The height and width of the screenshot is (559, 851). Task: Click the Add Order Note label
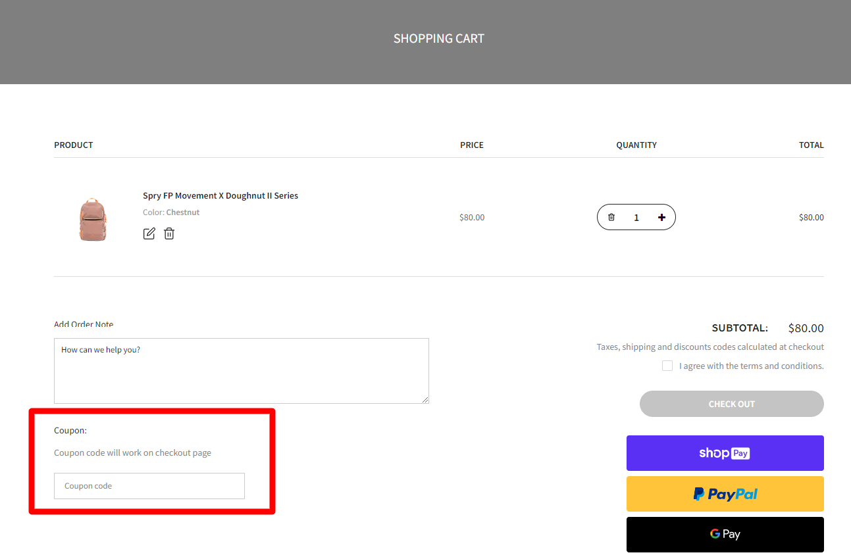pyautogui.click(x=83, y=324)
